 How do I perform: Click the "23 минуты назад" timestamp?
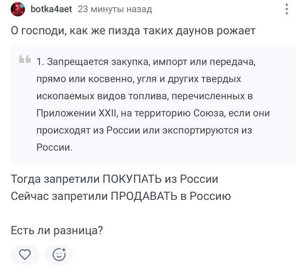pos(115,9)
